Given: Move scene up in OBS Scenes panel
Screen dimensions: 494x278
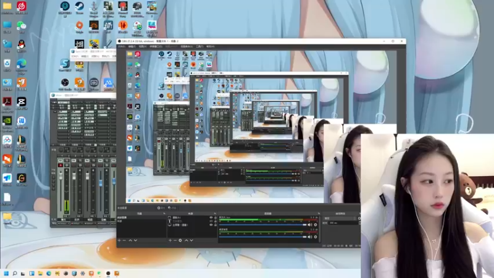Looking at the screenshot, I should 130,240.
